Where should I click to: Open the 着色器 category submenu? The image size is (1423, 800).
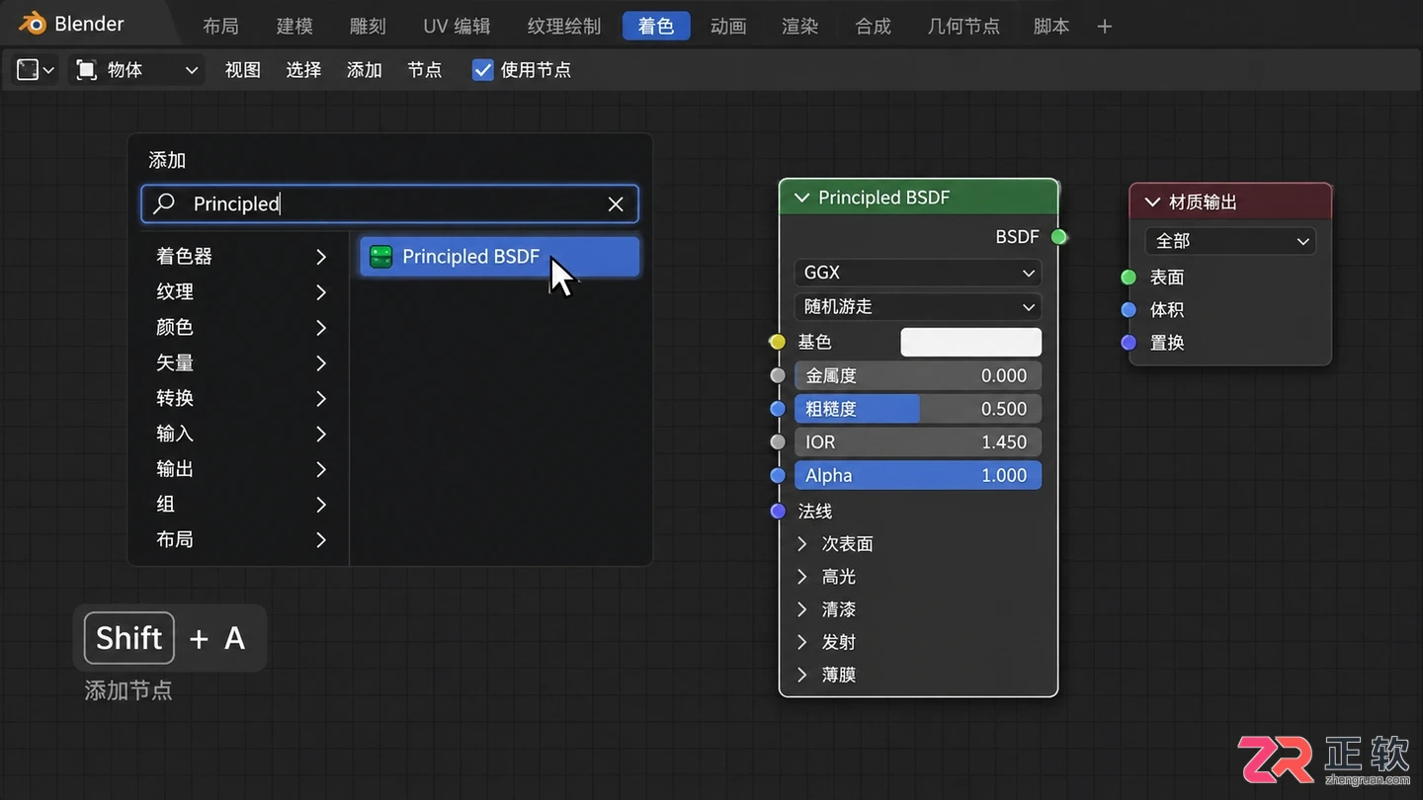pyautogui.click(x=240, y=257)
